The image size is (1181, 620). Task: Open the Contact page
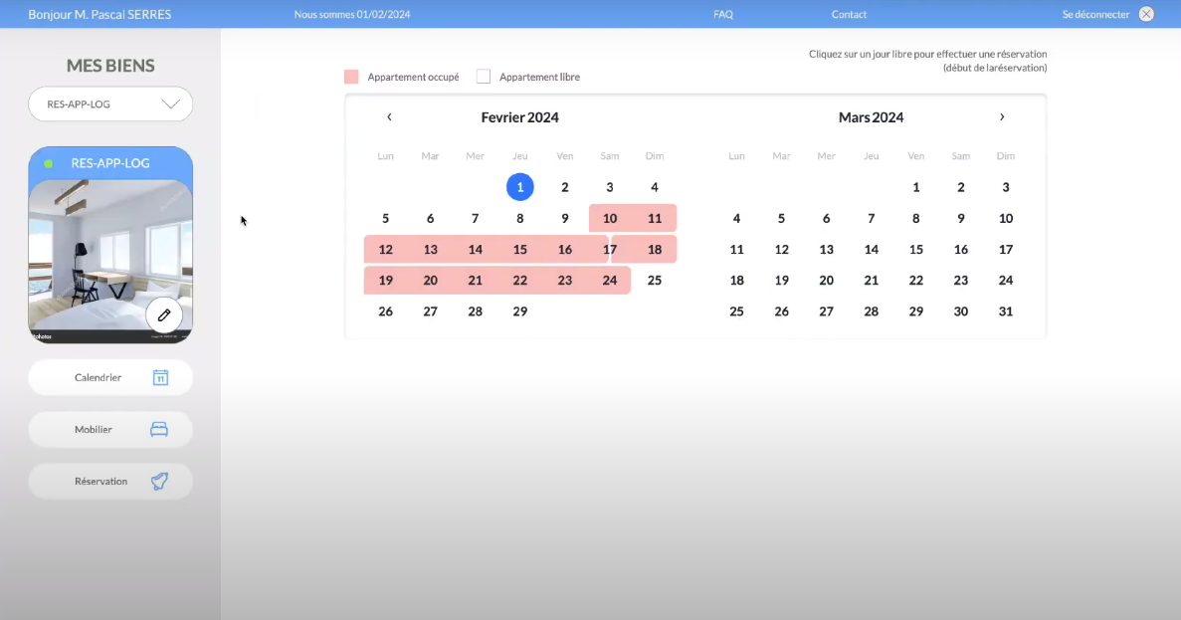tap(849, 15)
